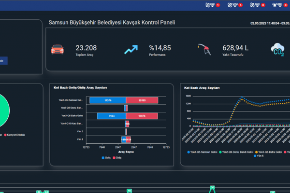The height and width of the screenshot is (193, 290).
Task: Click the CO2 cloud emissions icon
Action: pos(277,50)
